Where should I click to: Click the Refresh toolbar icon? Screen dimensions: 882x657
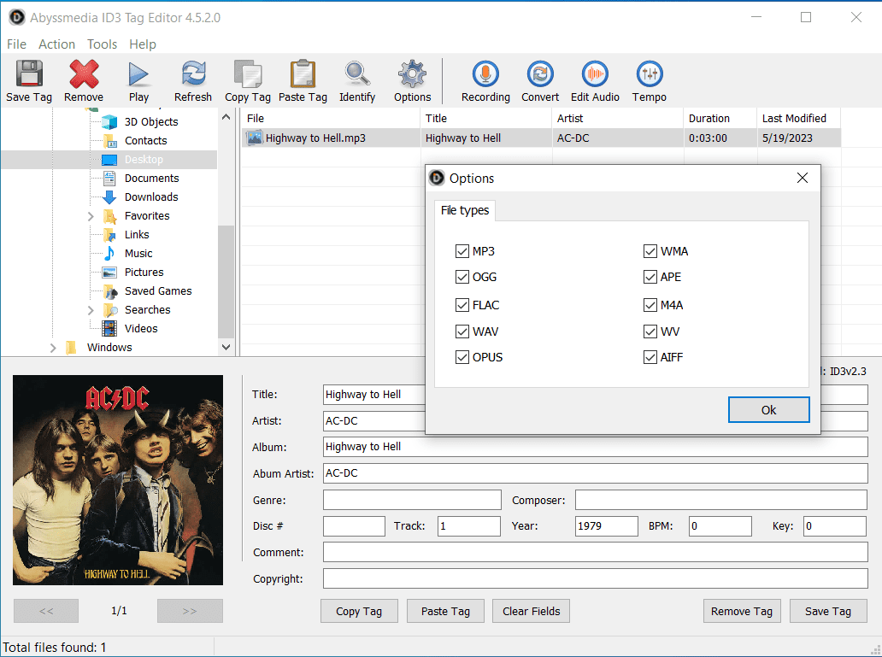pyautogui.click(x=193, y=75)
